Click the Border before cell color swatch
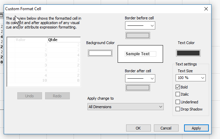This screenshot has width=220, height=139. coord(138,35)
